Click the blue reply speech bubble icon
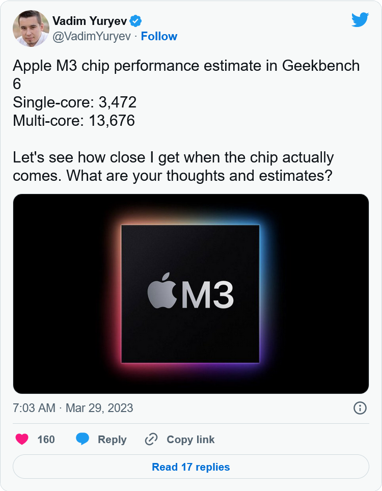382x491 pixels. [x=83, y=439]
